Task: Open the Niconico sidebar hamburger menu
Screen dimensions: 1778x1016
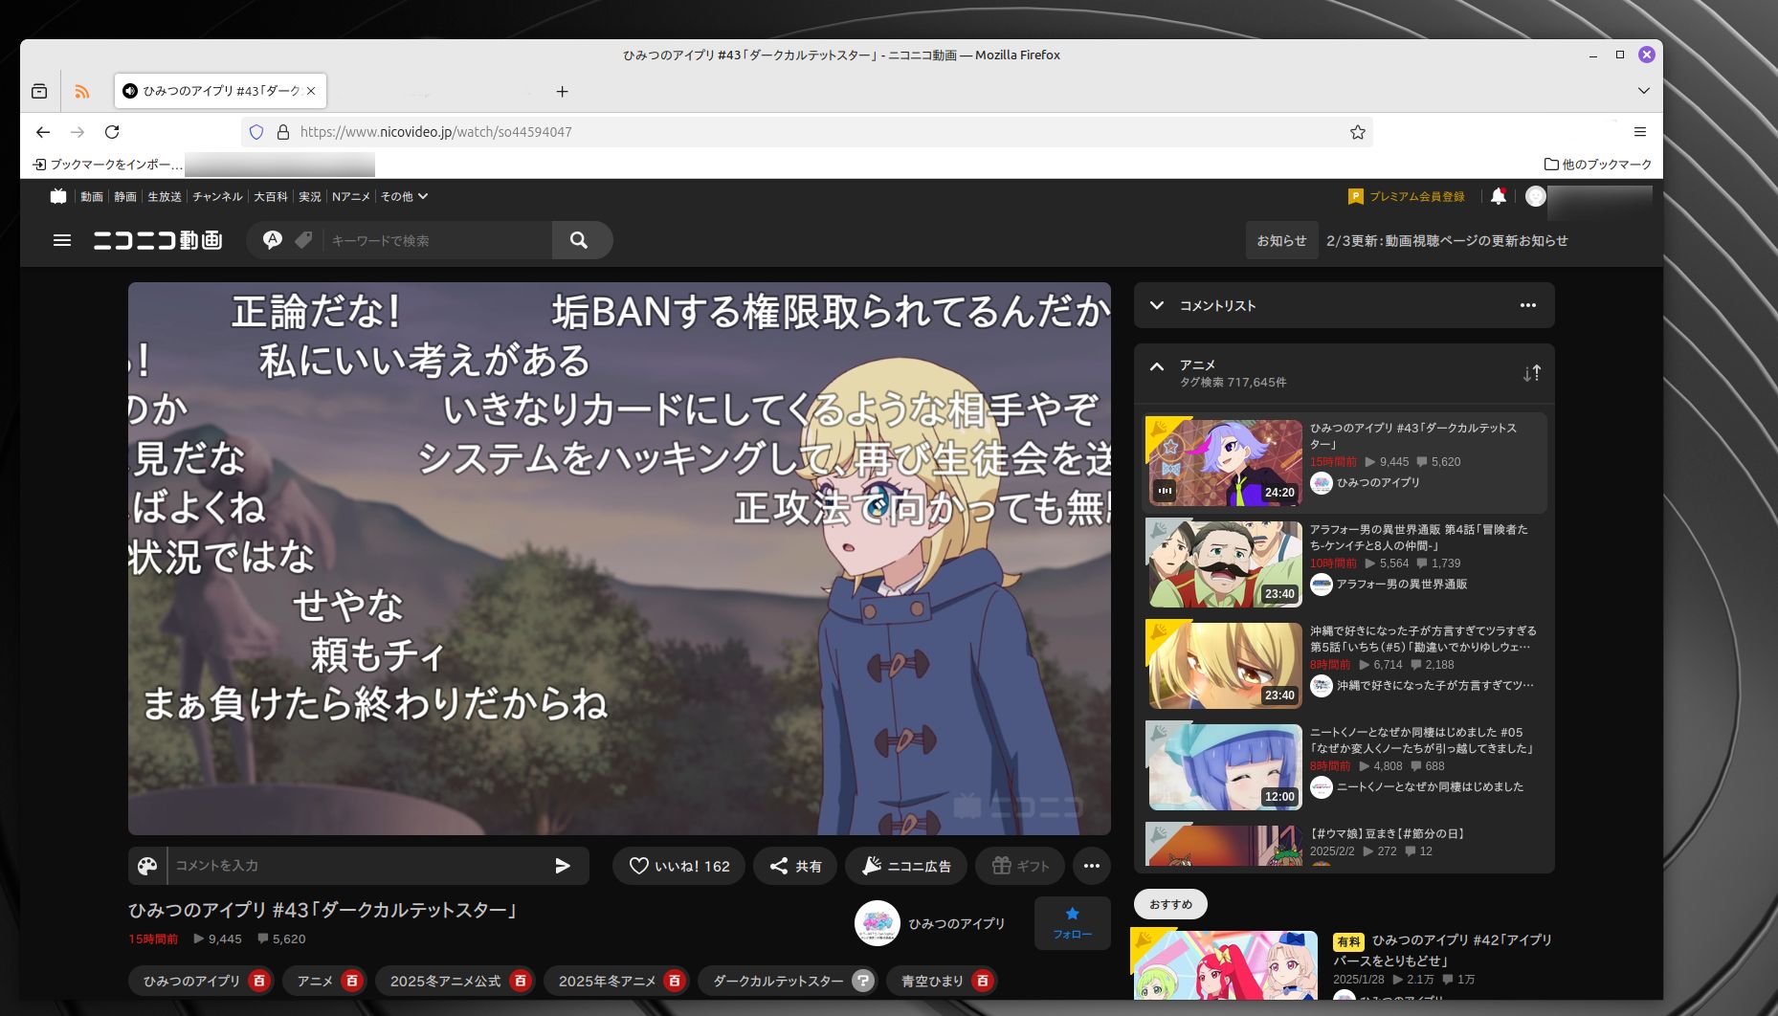Action: tap(62, 240)
